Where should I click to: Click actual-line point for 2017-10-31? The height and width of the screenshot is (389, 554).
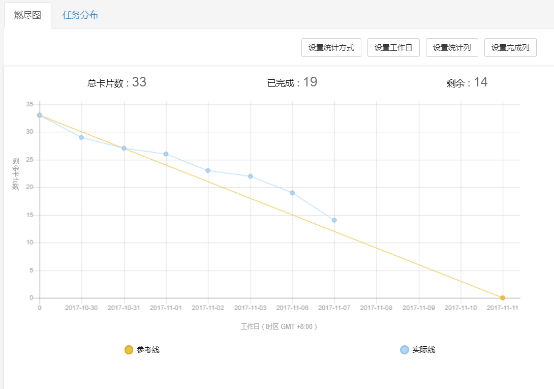pos(124,148)
